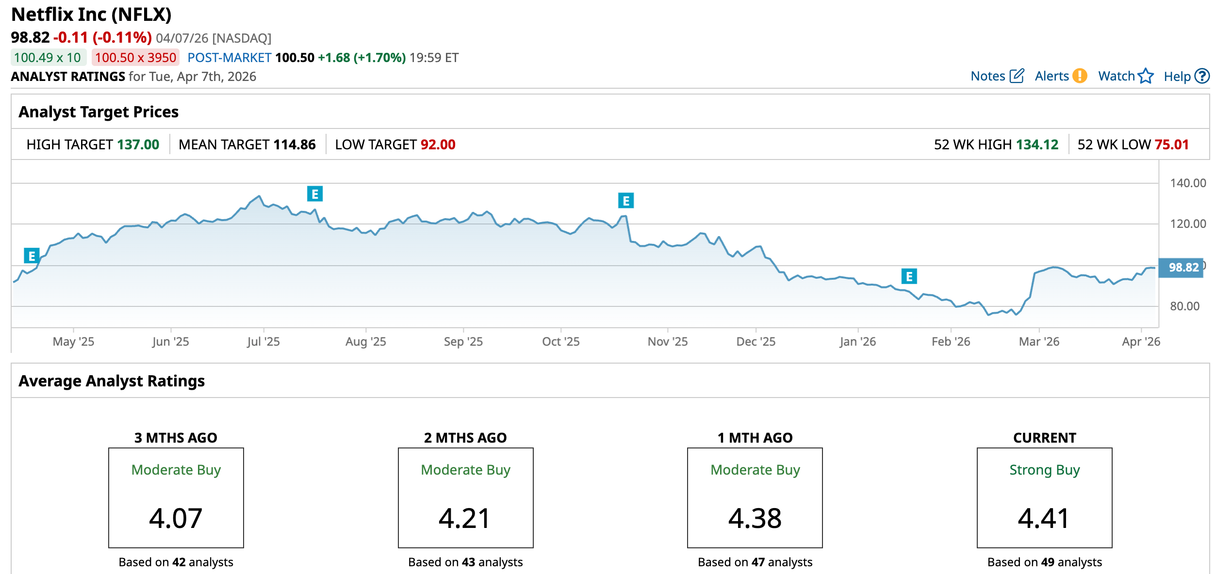The width and height of the screenshot is (1216, 574).
Task: Click the orange Alerts exclamation icon
Action: coord(1080,76)
